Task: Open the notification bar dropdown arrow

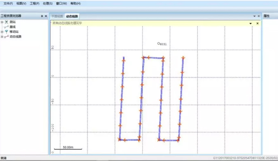Action: tap(250, 23)
